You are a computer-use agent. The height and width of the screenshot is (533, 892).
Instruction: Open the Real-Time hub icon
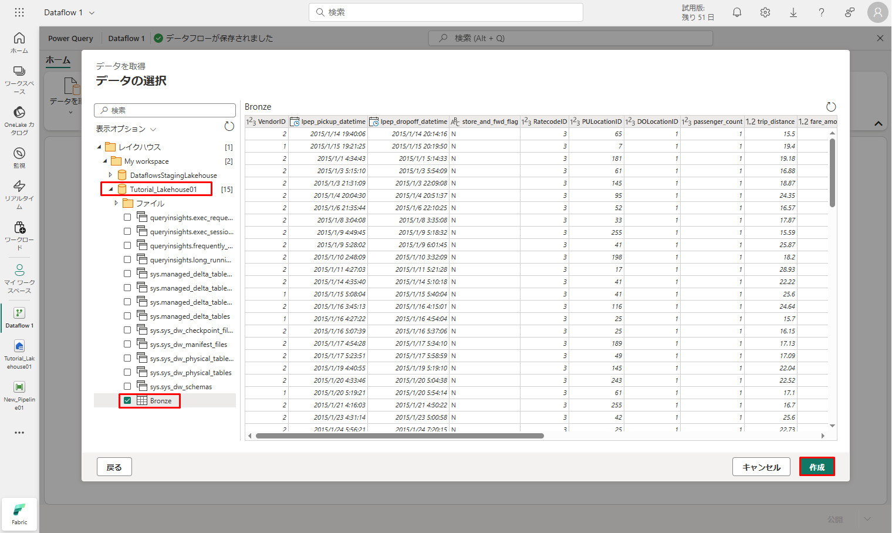coord(19,194)
